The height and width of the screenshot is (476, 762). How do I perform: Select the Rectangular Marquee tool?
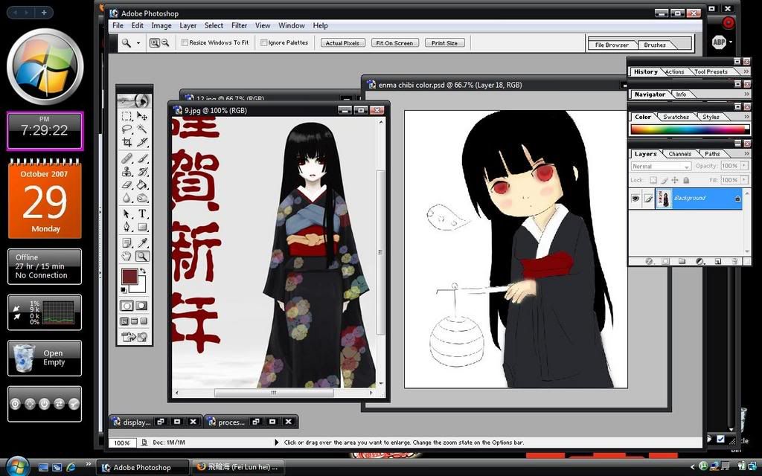[127, 116]
